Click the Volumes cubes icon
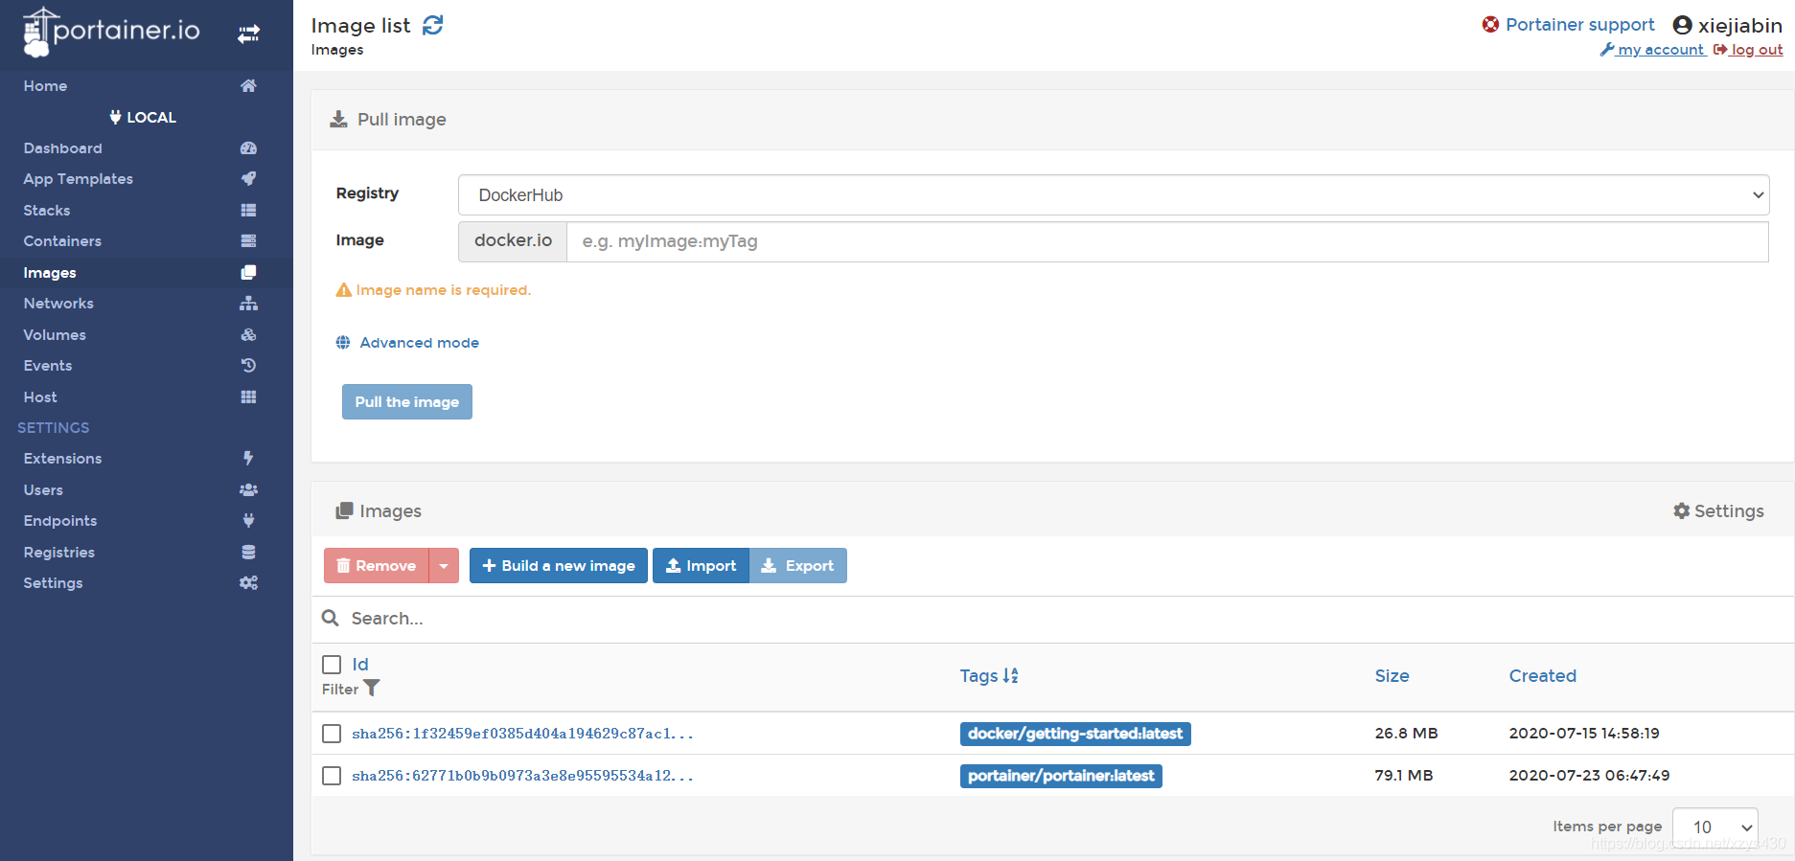This screenshot has width=1795, height=861. click(248, 335)
